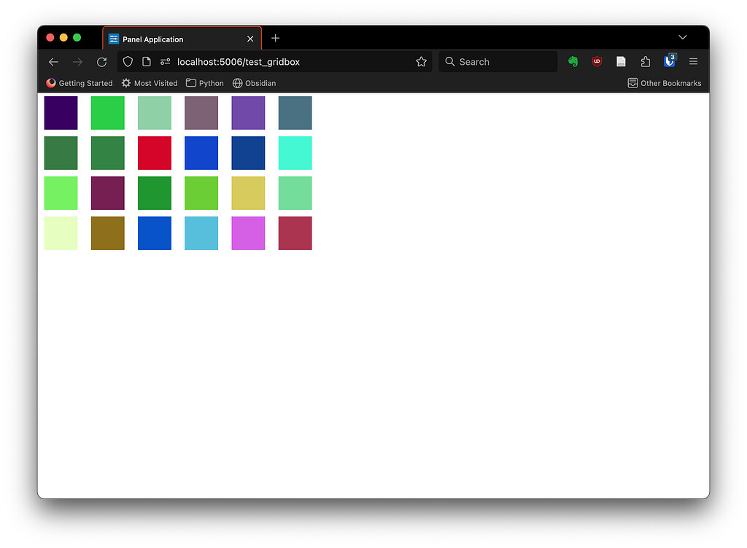
Task: Open the Evernote Web Clipper extension
Action: (573, 61)
